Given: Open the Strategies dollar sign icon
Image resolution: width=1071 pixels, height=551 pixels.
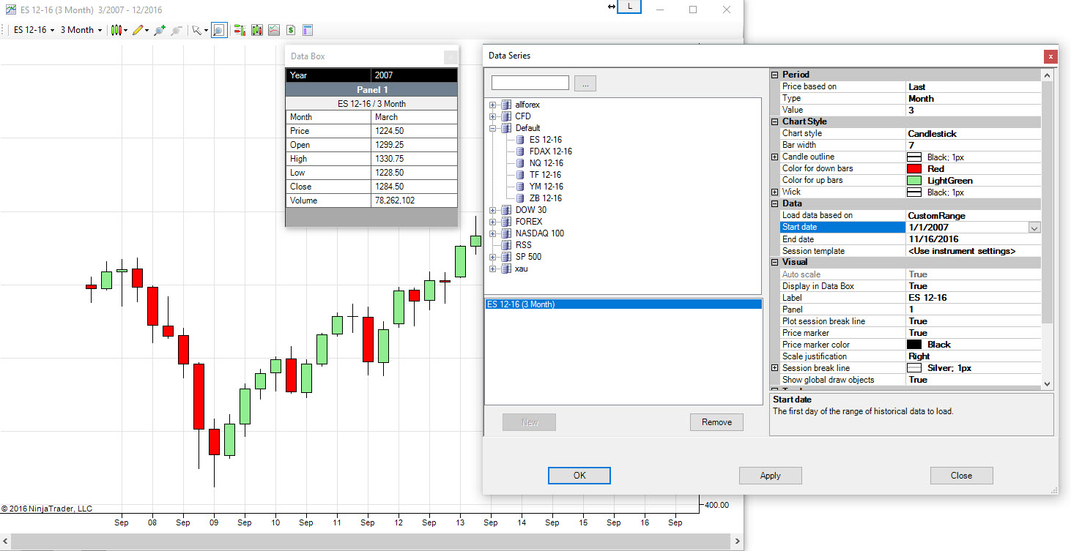Looking at the screenshot, I should (291, 30).
